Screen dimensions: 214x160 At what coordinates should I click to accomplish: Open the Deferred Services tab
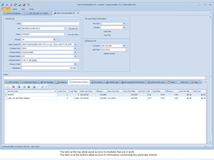[x=156, y=82]
